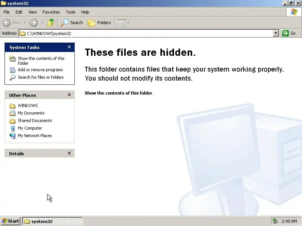Open 'Add or remove programs' task link

click(x=40, y=70)
